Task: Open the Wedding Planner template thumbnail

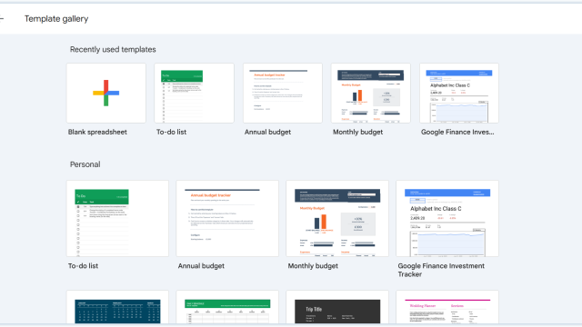Action: point(447,307)
